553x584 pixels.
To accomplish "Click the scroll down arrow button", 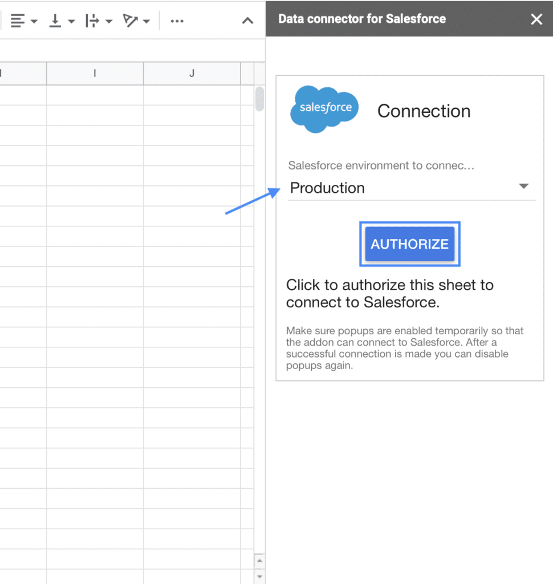I will (259, 577).
